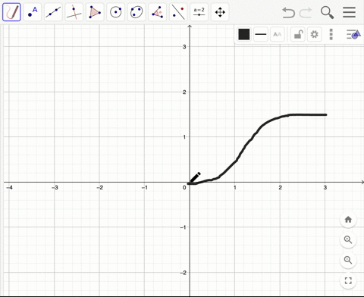The width and height of the screenshot is (364, 297).
Task: Zoom in on the graphics view
Action: (x=348, y=239)
